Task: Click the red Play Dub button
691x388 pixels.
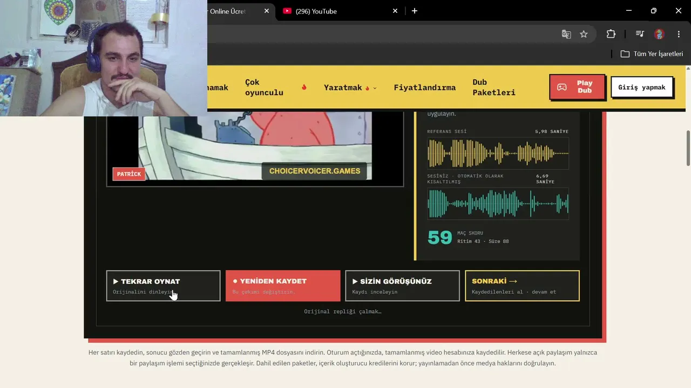Action: coord(577,87)
